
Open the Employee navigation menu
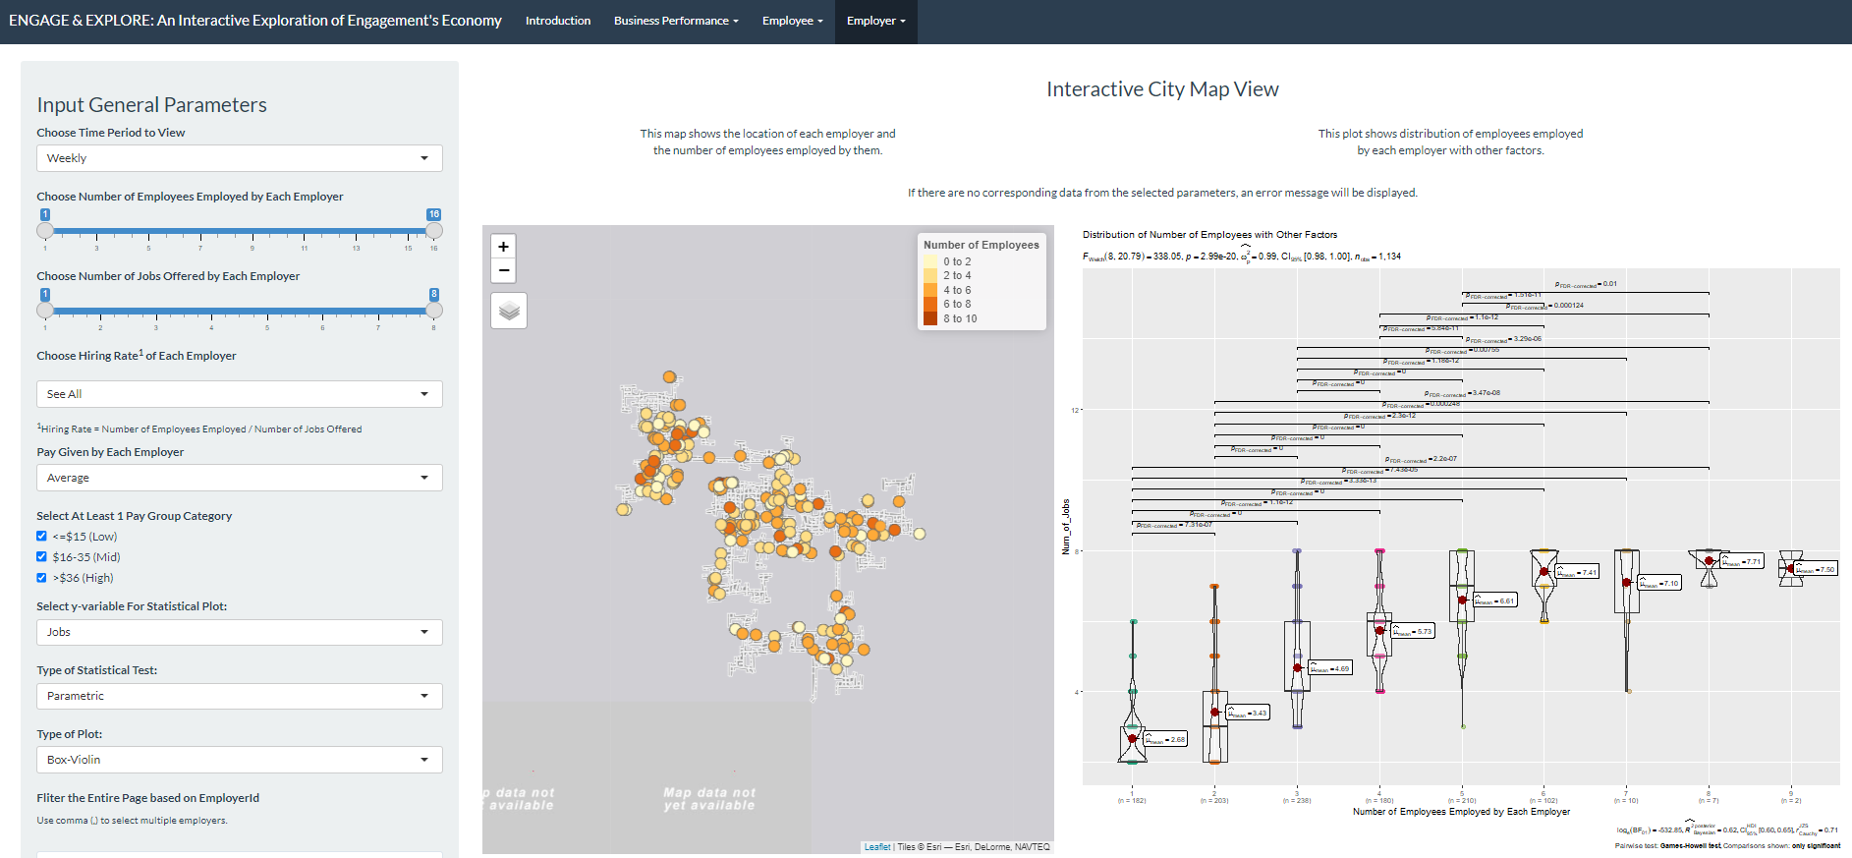792,21
